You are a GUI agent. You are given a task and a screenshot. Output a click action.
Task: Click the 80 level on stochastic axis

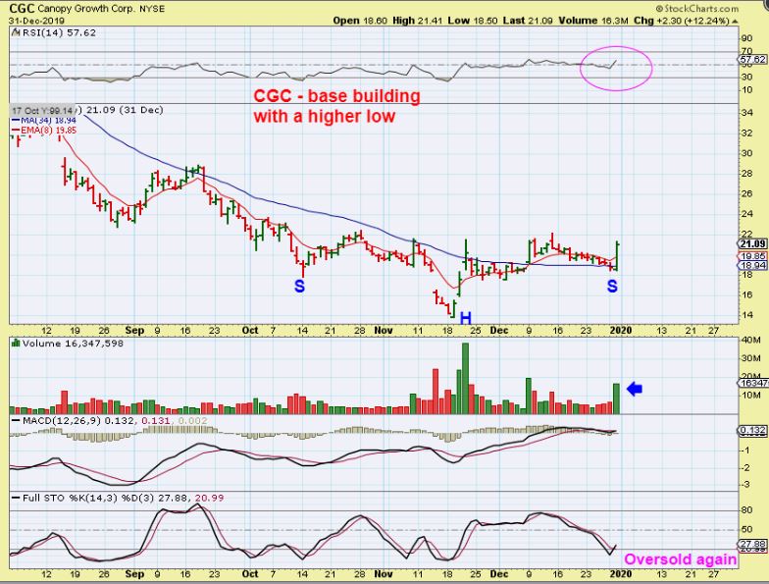747,510
